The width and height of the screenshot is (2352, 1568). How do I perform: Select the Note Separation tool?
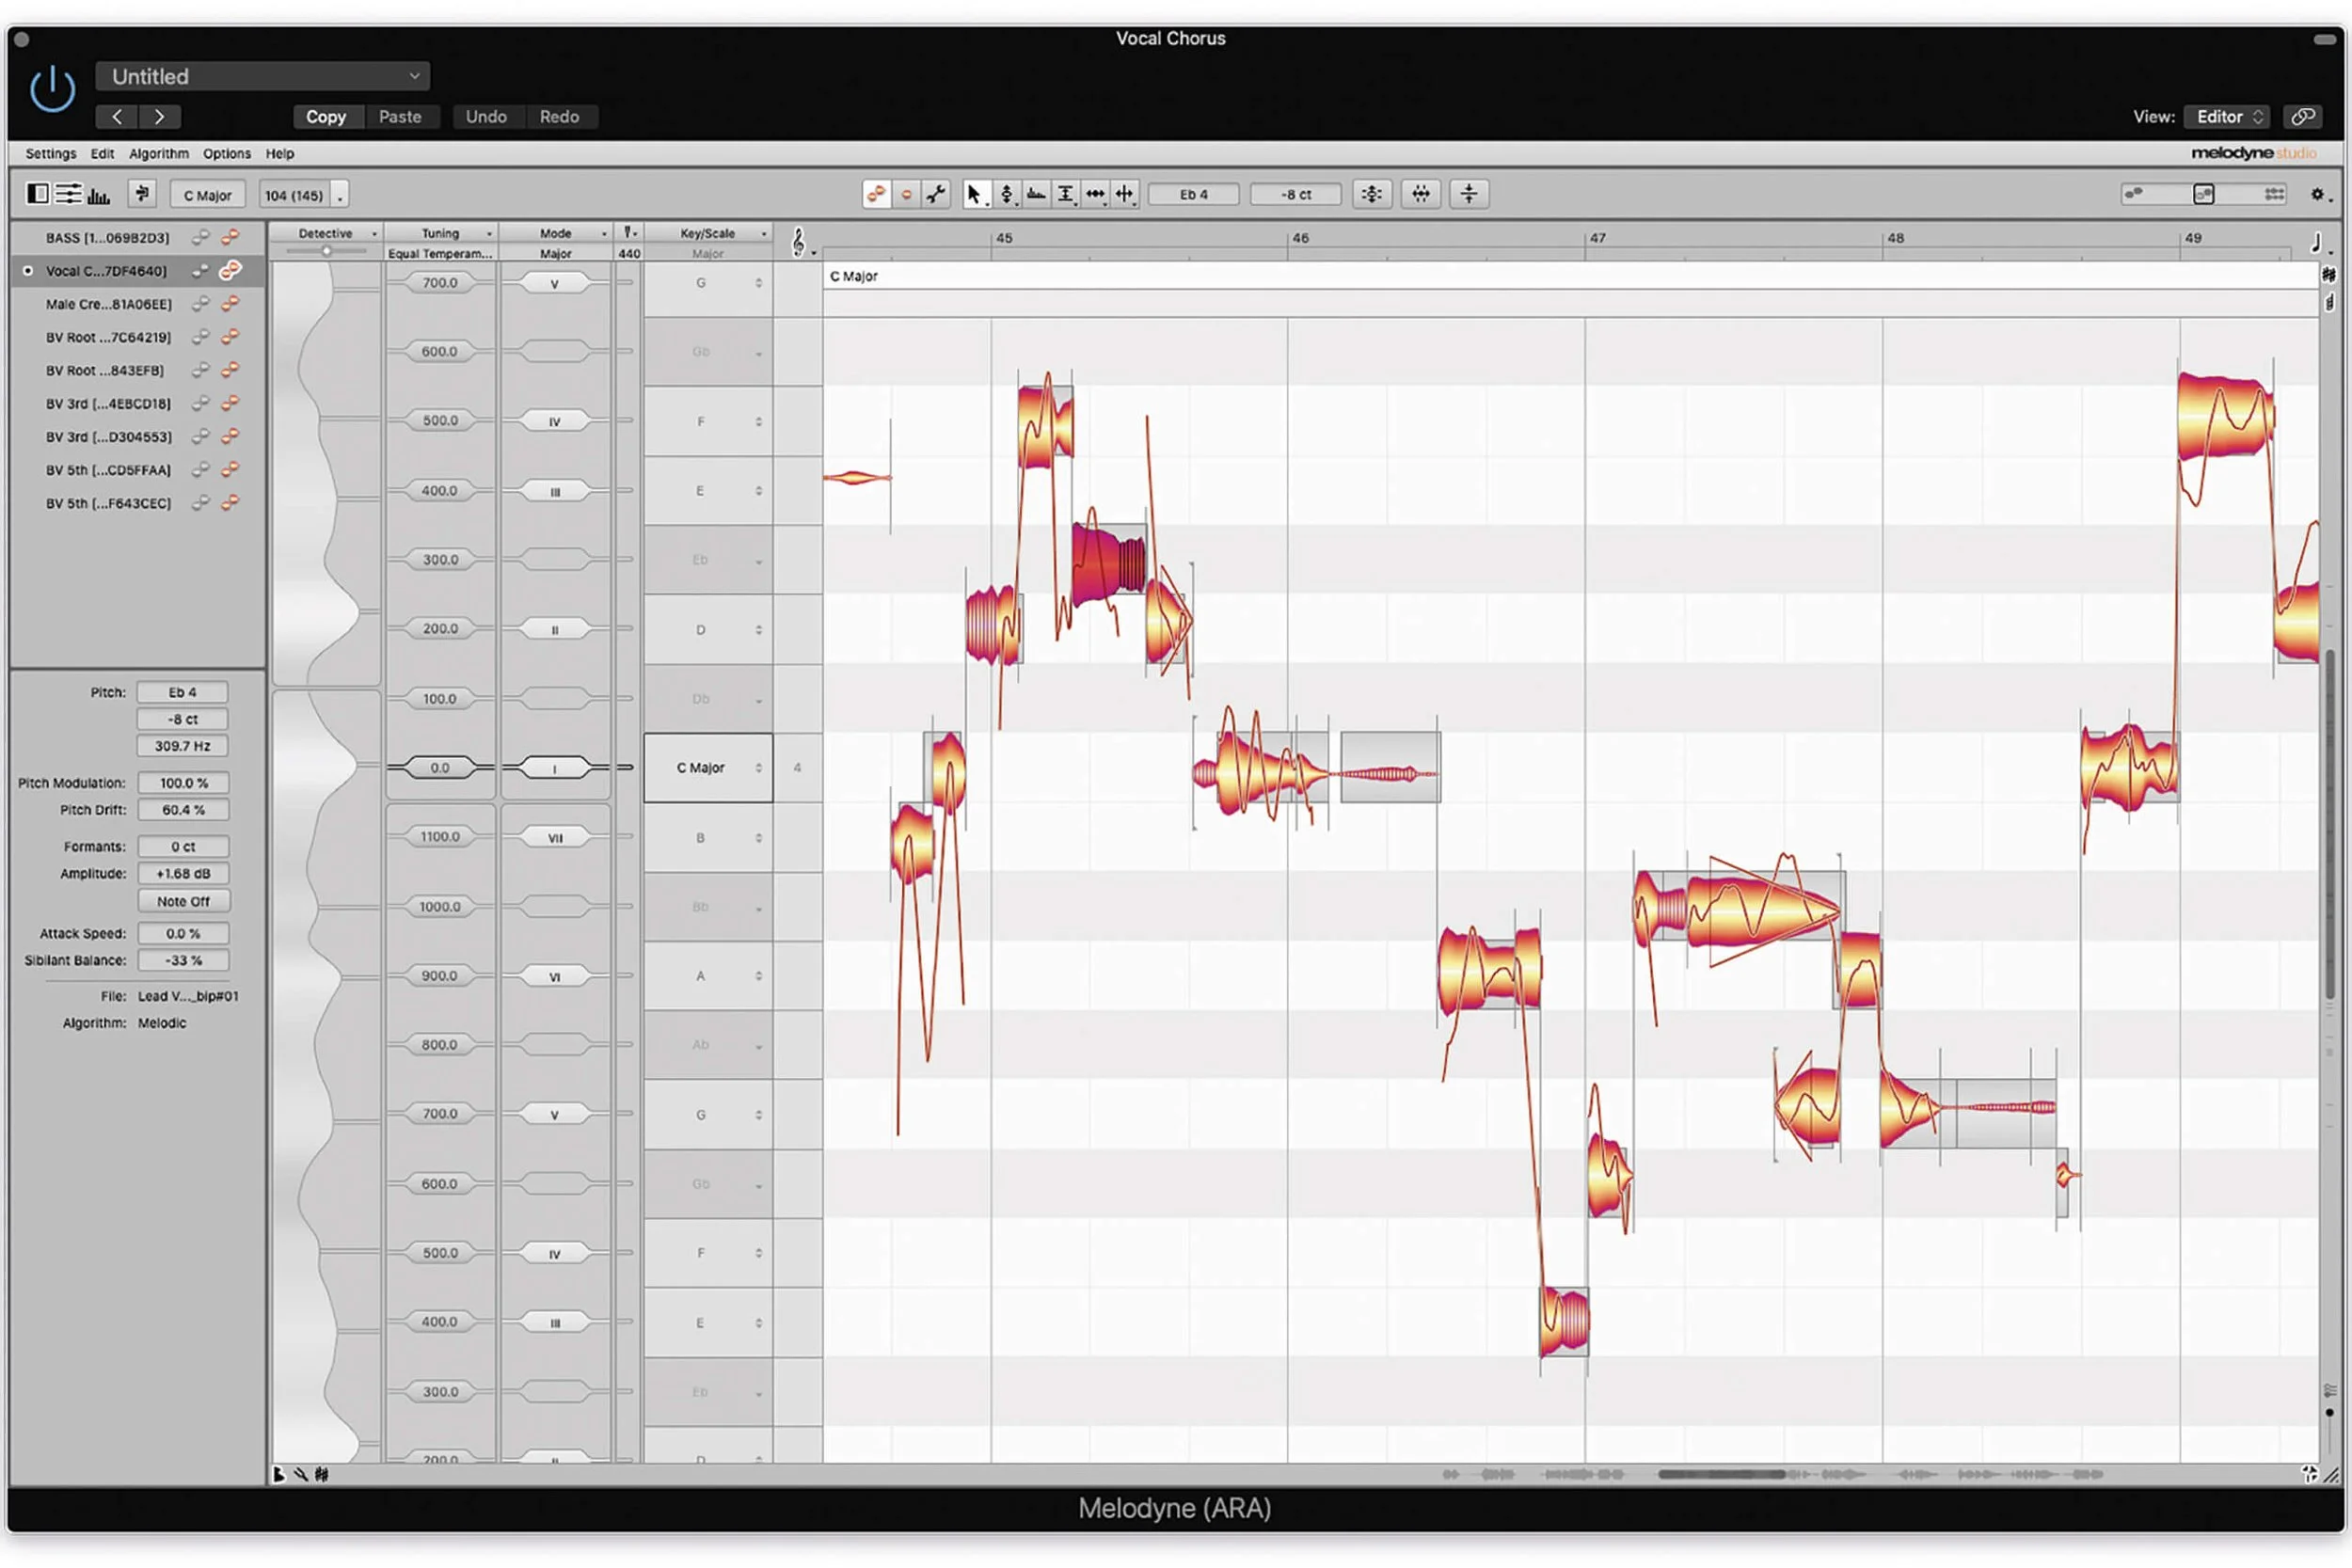click(x=1125, y=194)
